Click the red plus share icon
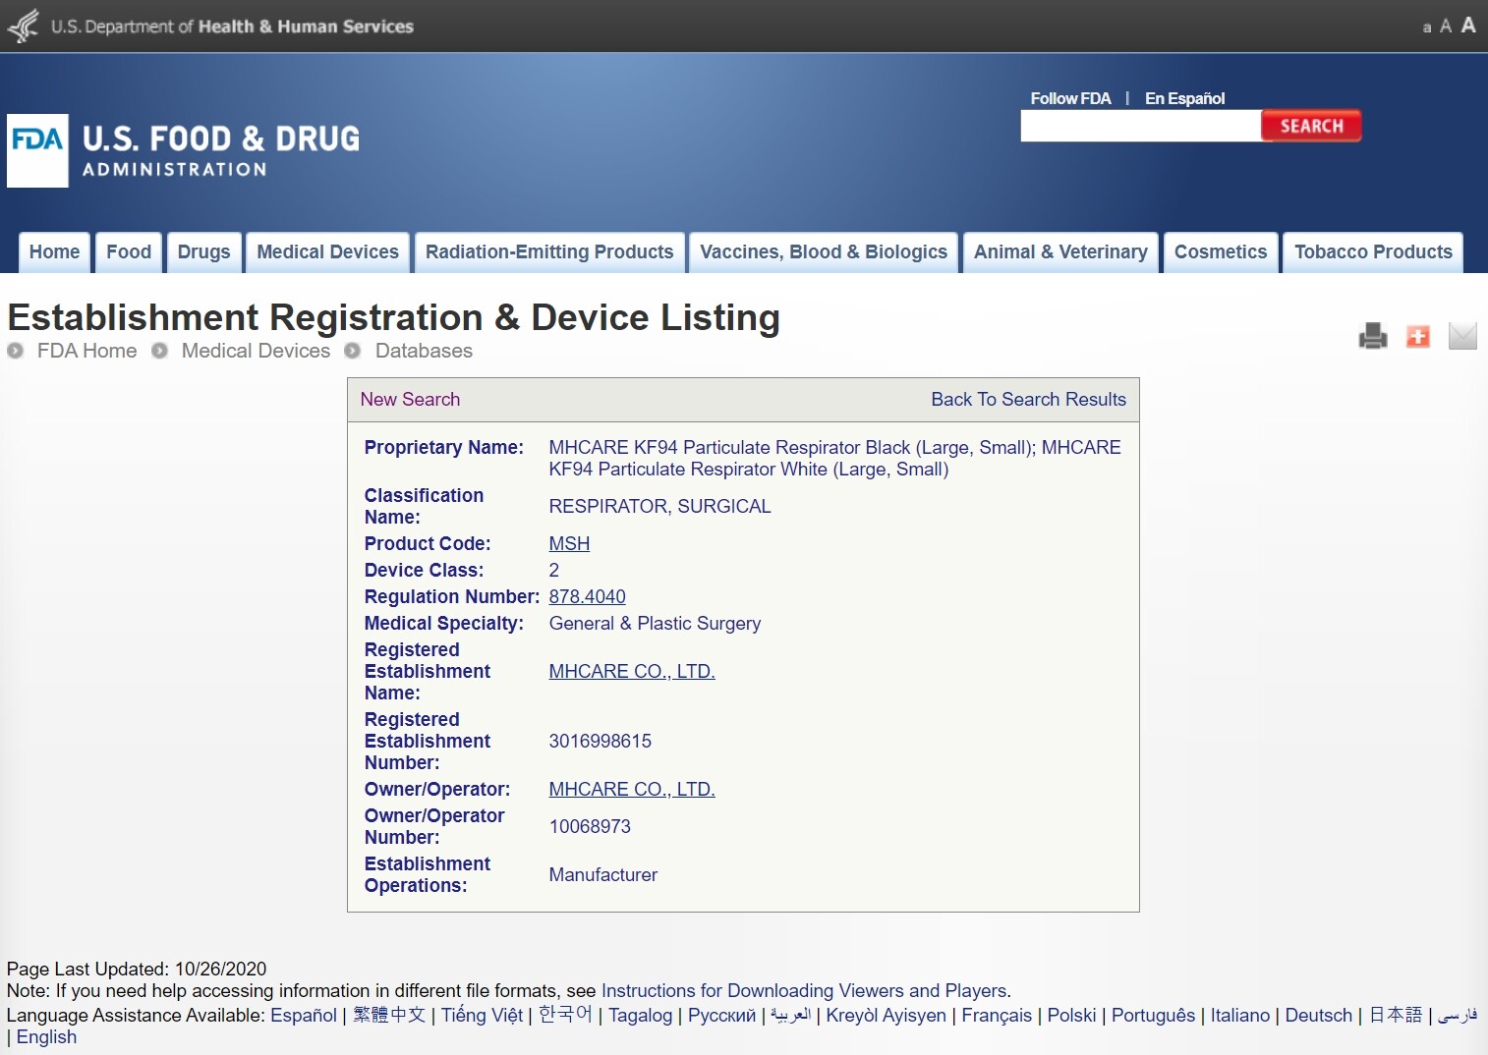Screen dimensions: 1488x1055 click(1418, 336)
